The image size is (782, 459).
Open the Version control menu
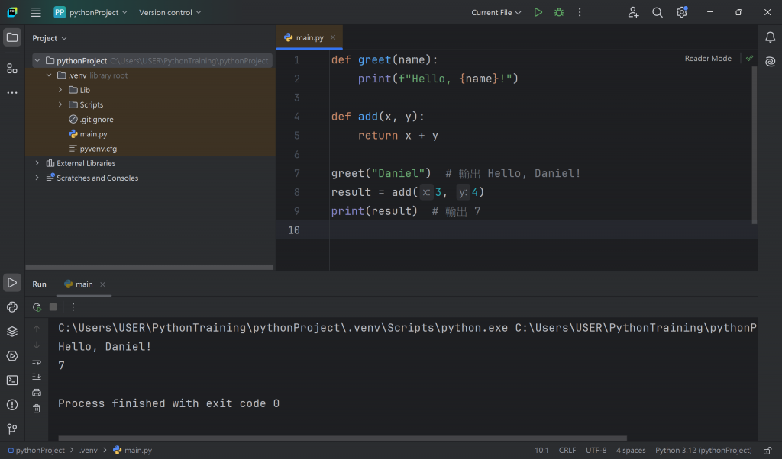tap(170, 12)
